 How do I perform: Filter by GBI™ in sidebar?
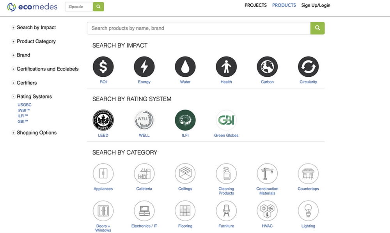23,122
